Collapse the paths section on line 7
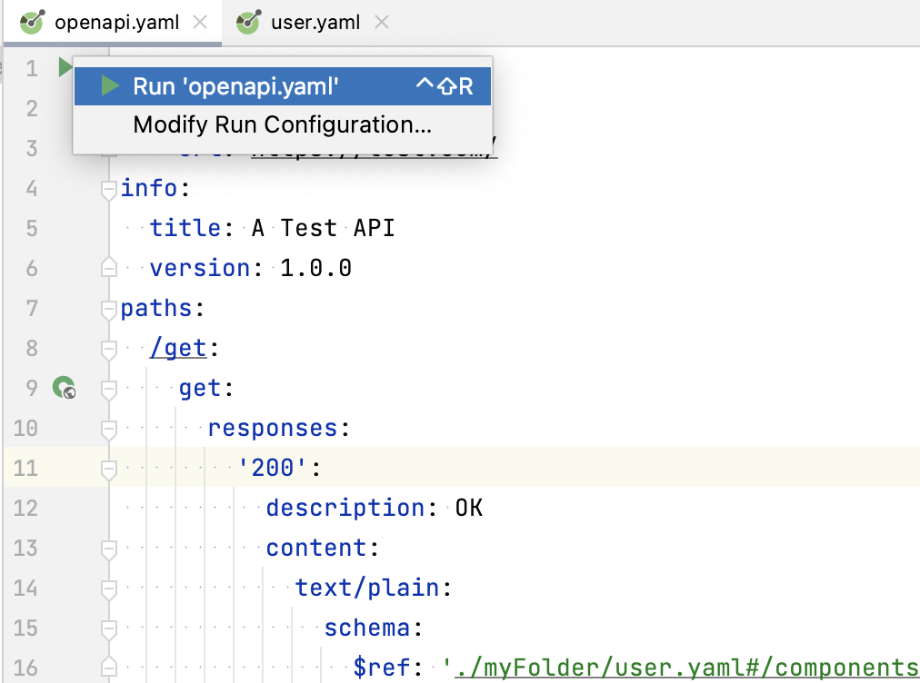 click(108, 308)
